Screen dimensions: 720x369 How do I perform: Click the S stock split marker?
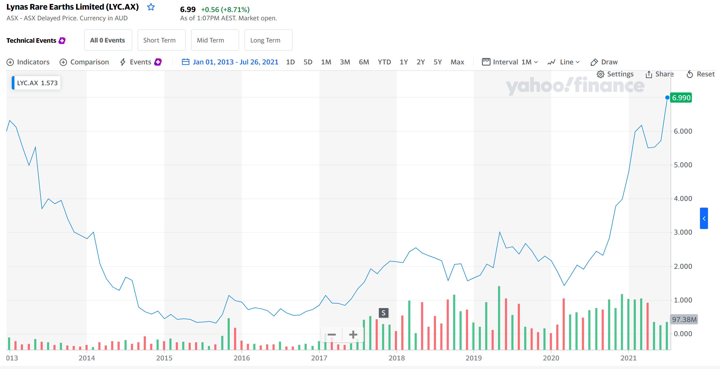point(383,313)
